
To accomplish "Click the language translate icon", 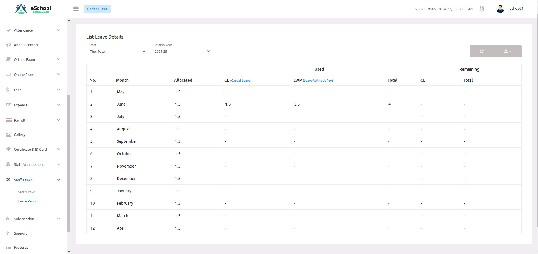I will (482, 9).
